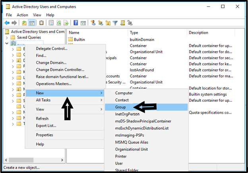Click the Export List toolbar icon

pyautogui.click(x=66, y=23)
